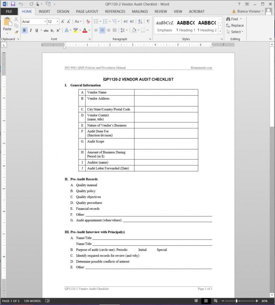
Task: Click the Increase Indent icon
Action: [132, 22]
